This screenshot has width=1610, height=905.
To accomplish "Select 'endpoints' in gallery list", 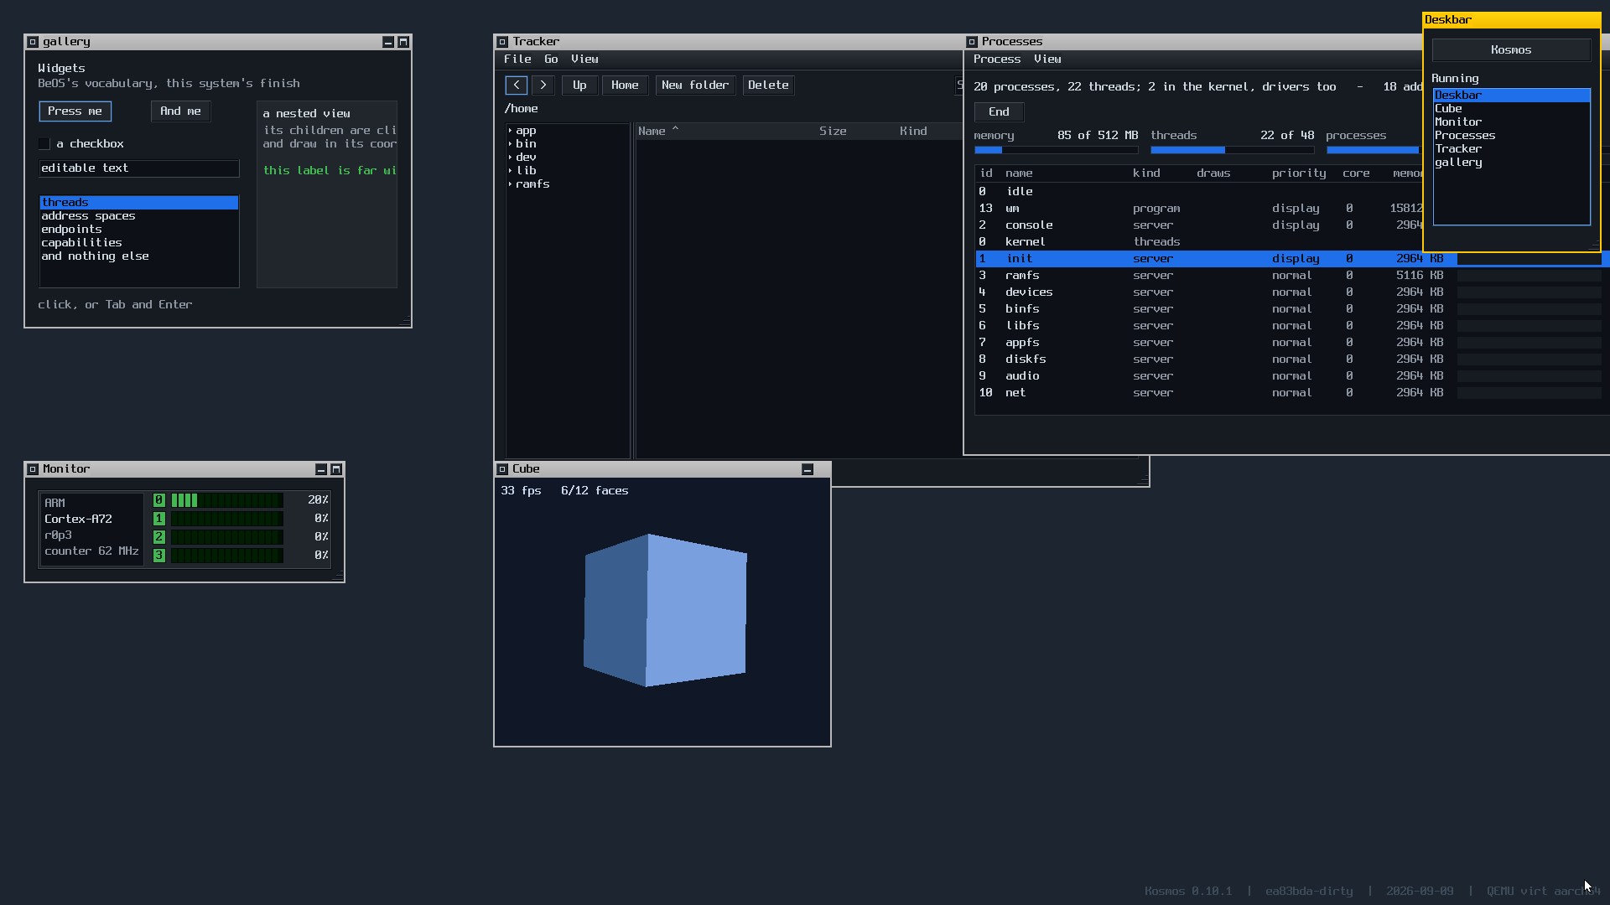I will tap(139, 230).
